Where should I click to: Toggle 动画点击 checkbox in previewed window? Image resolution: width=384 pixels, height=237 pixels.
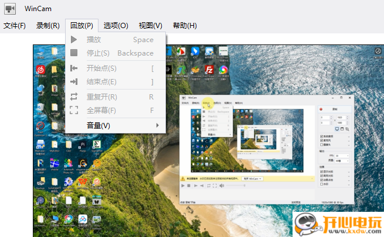coord(321,180)
